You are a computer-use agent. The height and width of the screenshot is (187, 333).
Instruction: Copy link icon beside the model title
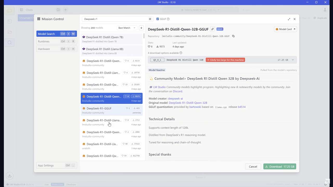(212, 29)
